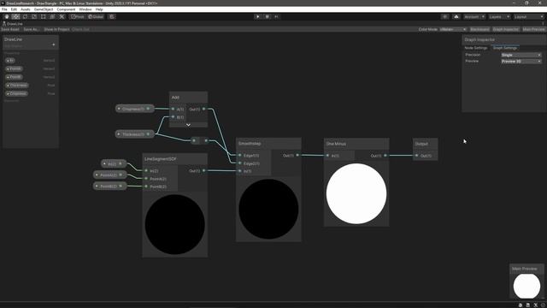Add a property with Blackboard plus button
This screenshot has height=308, width=547.
(x=53, y=44)
